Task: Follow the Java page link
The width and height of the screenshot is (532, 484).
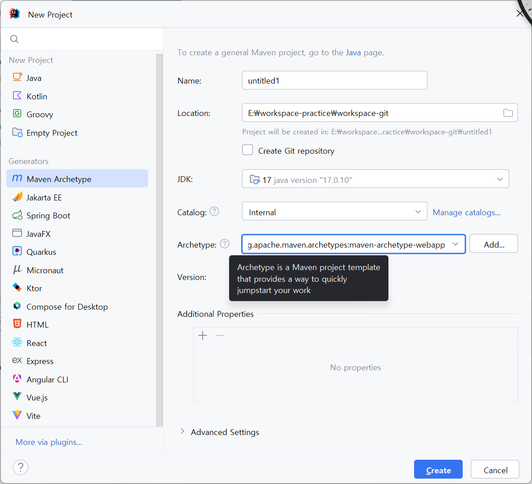Action: click(353, 53)
